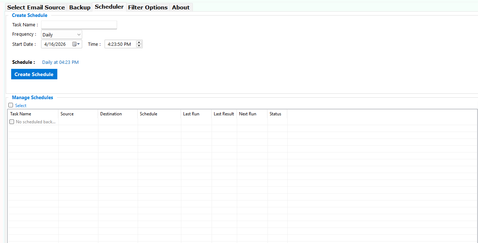
Task: Check the 'No scheduled back...' row checkbox
Action: click(12, 122)
